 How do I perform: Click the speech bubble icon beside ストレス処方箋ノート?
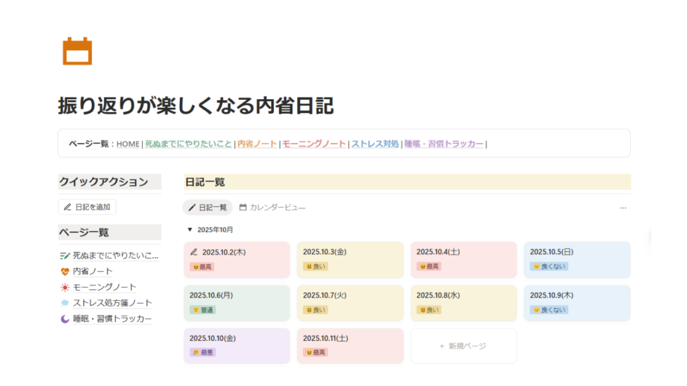click(64, 303)
